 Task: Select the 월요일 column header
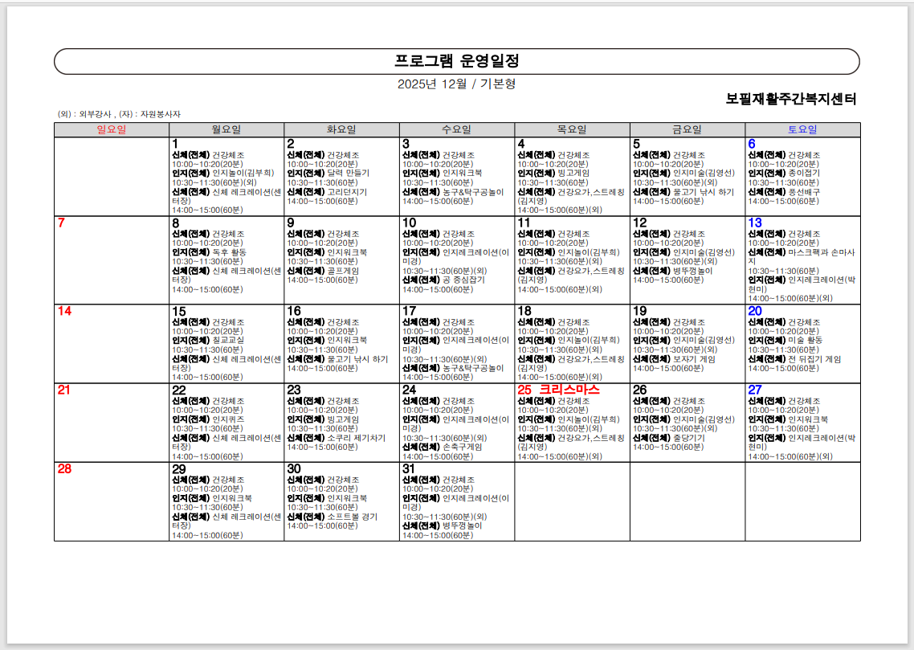(226, 129)
